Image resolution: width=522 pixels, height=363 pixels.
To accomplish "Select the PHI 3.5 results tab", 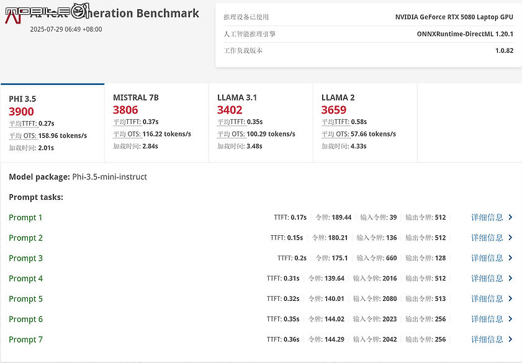I will [x=53, y=123].
